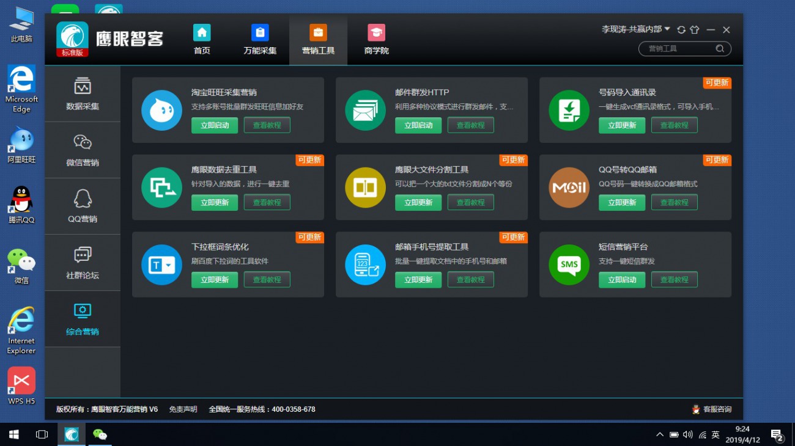This screenshot has height=446, width=795.
Task: View tutorial for 邮件群发HTTP
Action: point(470,125)
